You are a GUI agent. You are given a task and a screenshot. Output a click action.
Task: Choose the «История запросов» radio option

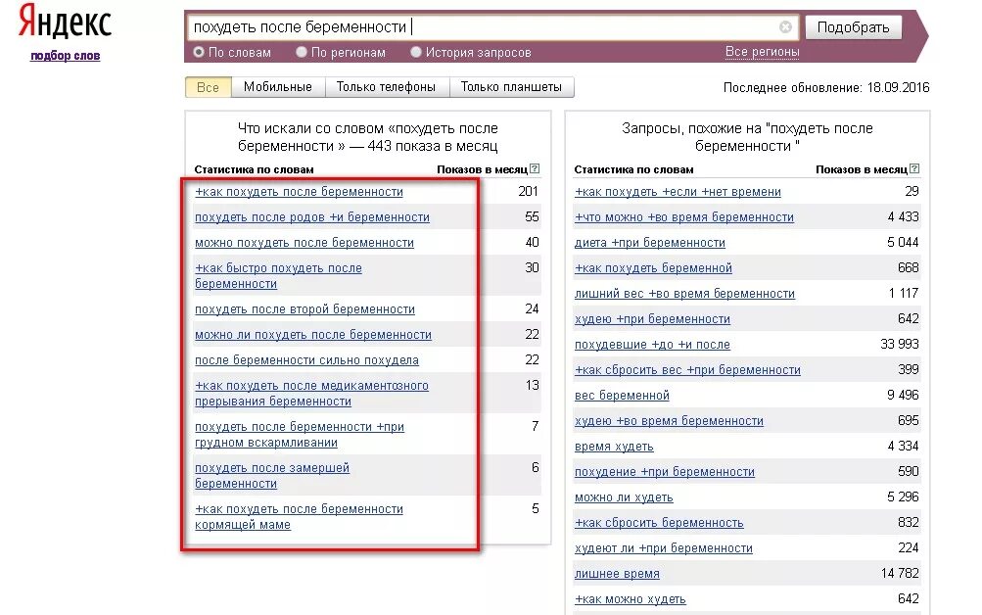pos(416,53)
